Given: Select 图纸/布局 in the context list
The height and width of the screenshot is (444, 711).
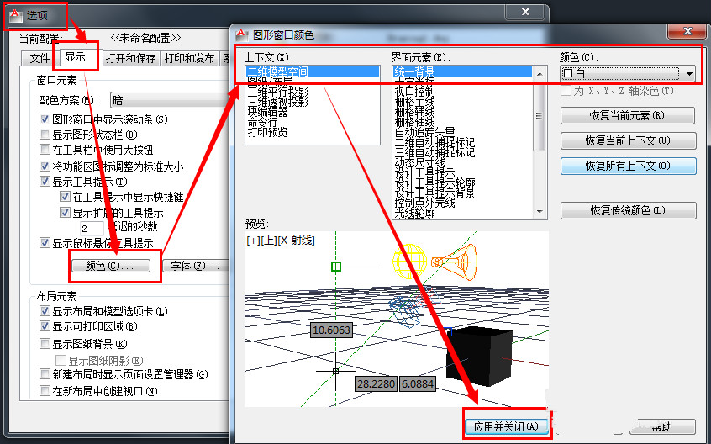Looking at the screenshot, I should click(x=269, y=82).
